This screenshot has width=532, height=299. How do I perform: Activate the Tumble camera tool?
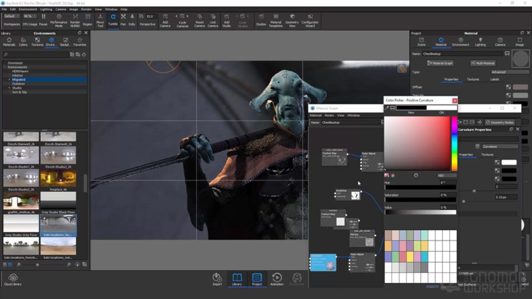113,20
